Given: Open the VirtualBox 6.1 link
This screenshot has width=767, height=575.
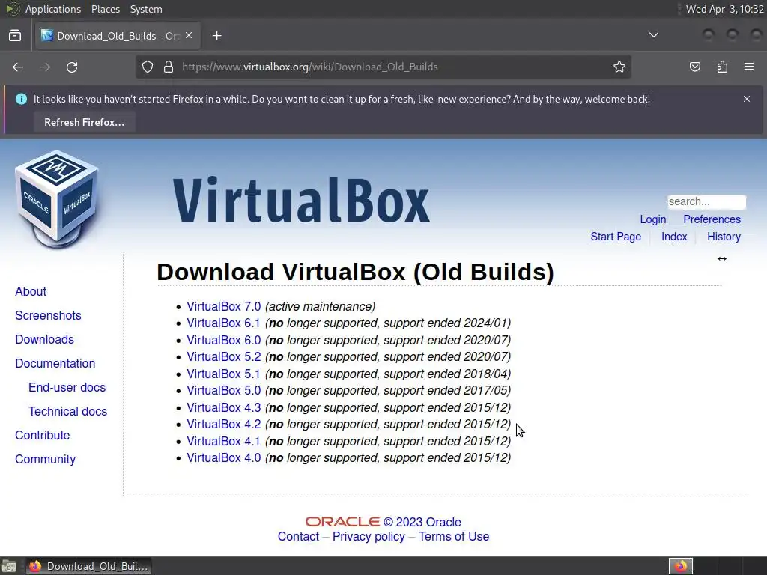Looking at the screenshot, I should pyautogui.click(x=223, y=323).
